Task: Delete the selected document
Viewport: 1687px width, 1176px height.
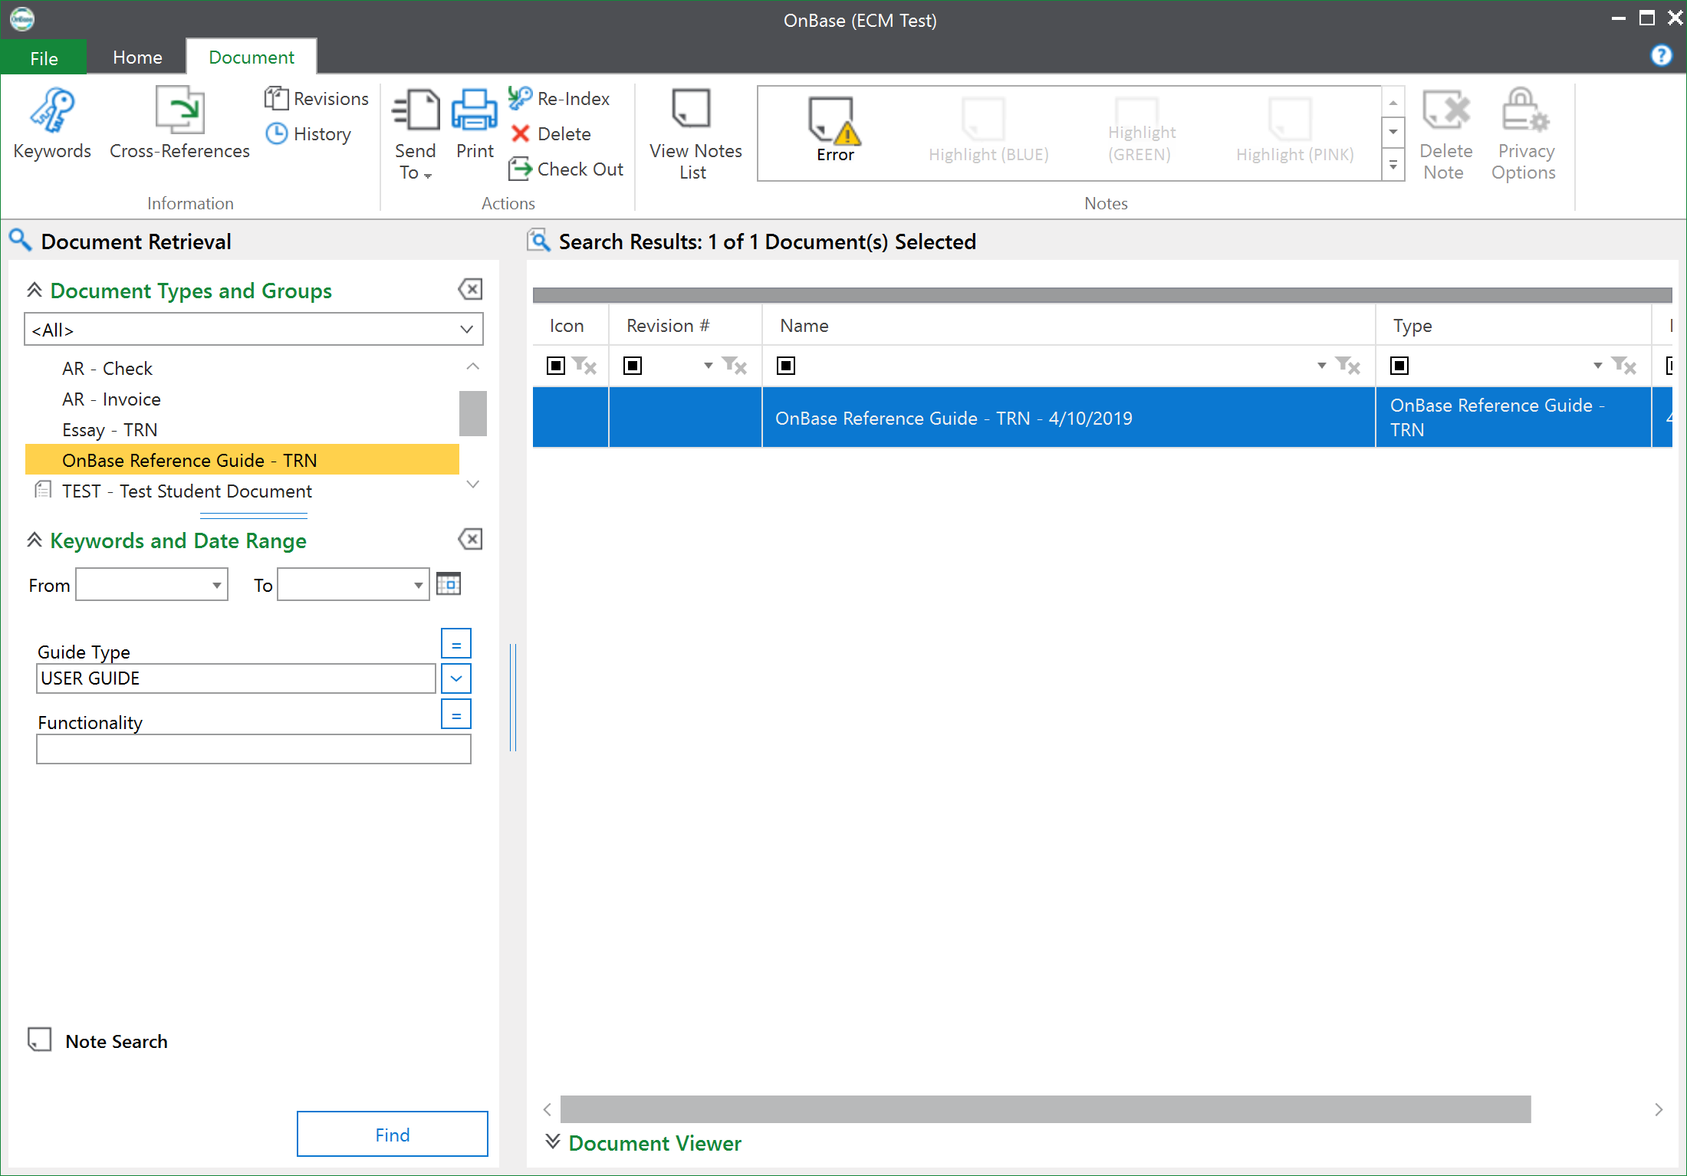Action: [x=550, y=133]
